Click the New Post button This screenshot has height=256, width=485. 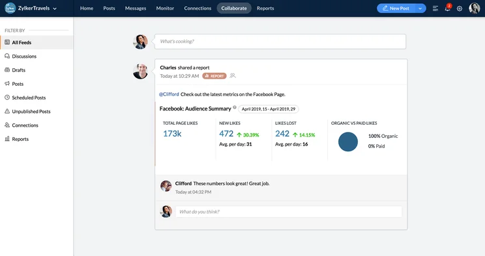tap(396, 8)
